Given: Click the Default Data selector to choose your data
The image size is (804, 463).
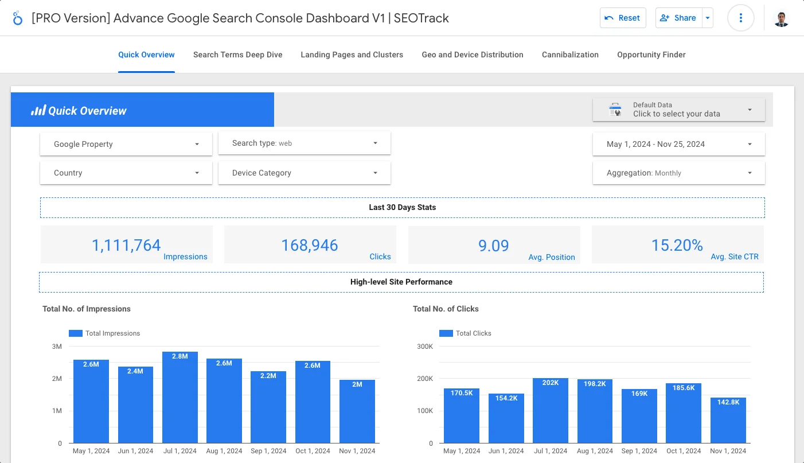Looking at the screenshot, I should pos(678,109).
